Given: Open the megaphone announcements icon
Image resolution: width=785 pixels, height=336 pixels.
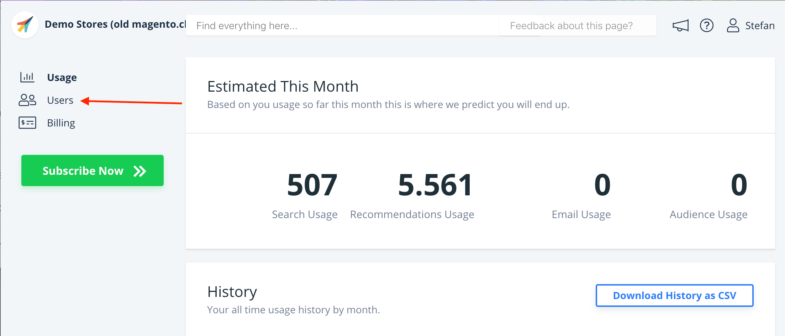Looking at the screenshot, I should pyautogui.click(x=680, y=26).
